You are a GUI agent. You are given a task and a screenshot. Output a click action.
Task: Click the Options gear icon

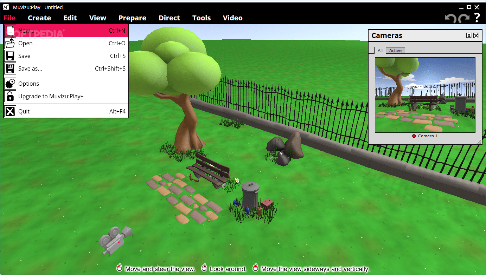point(11,84)
